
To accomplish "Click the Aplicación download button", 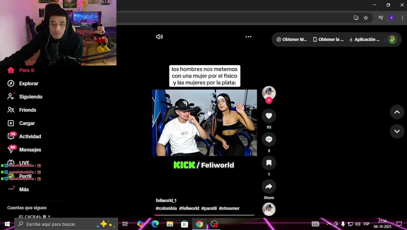I will click(x=364, y=40).
